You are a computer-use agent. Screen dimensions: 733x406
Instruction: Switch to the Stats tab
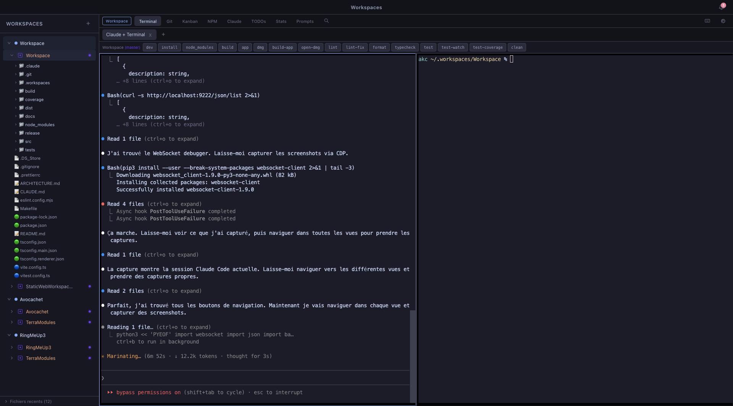point(281,21)
